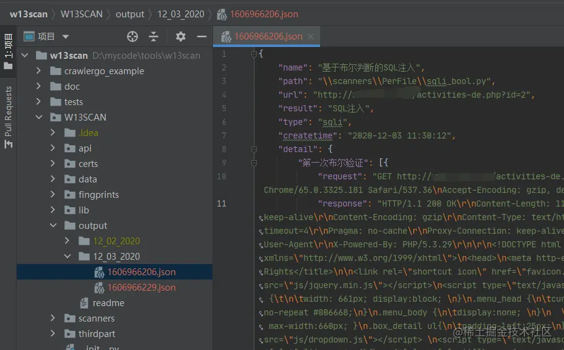This screenshot has height=350, width=564.
Task: Expand the tests folder
Action: click(38, 101)
